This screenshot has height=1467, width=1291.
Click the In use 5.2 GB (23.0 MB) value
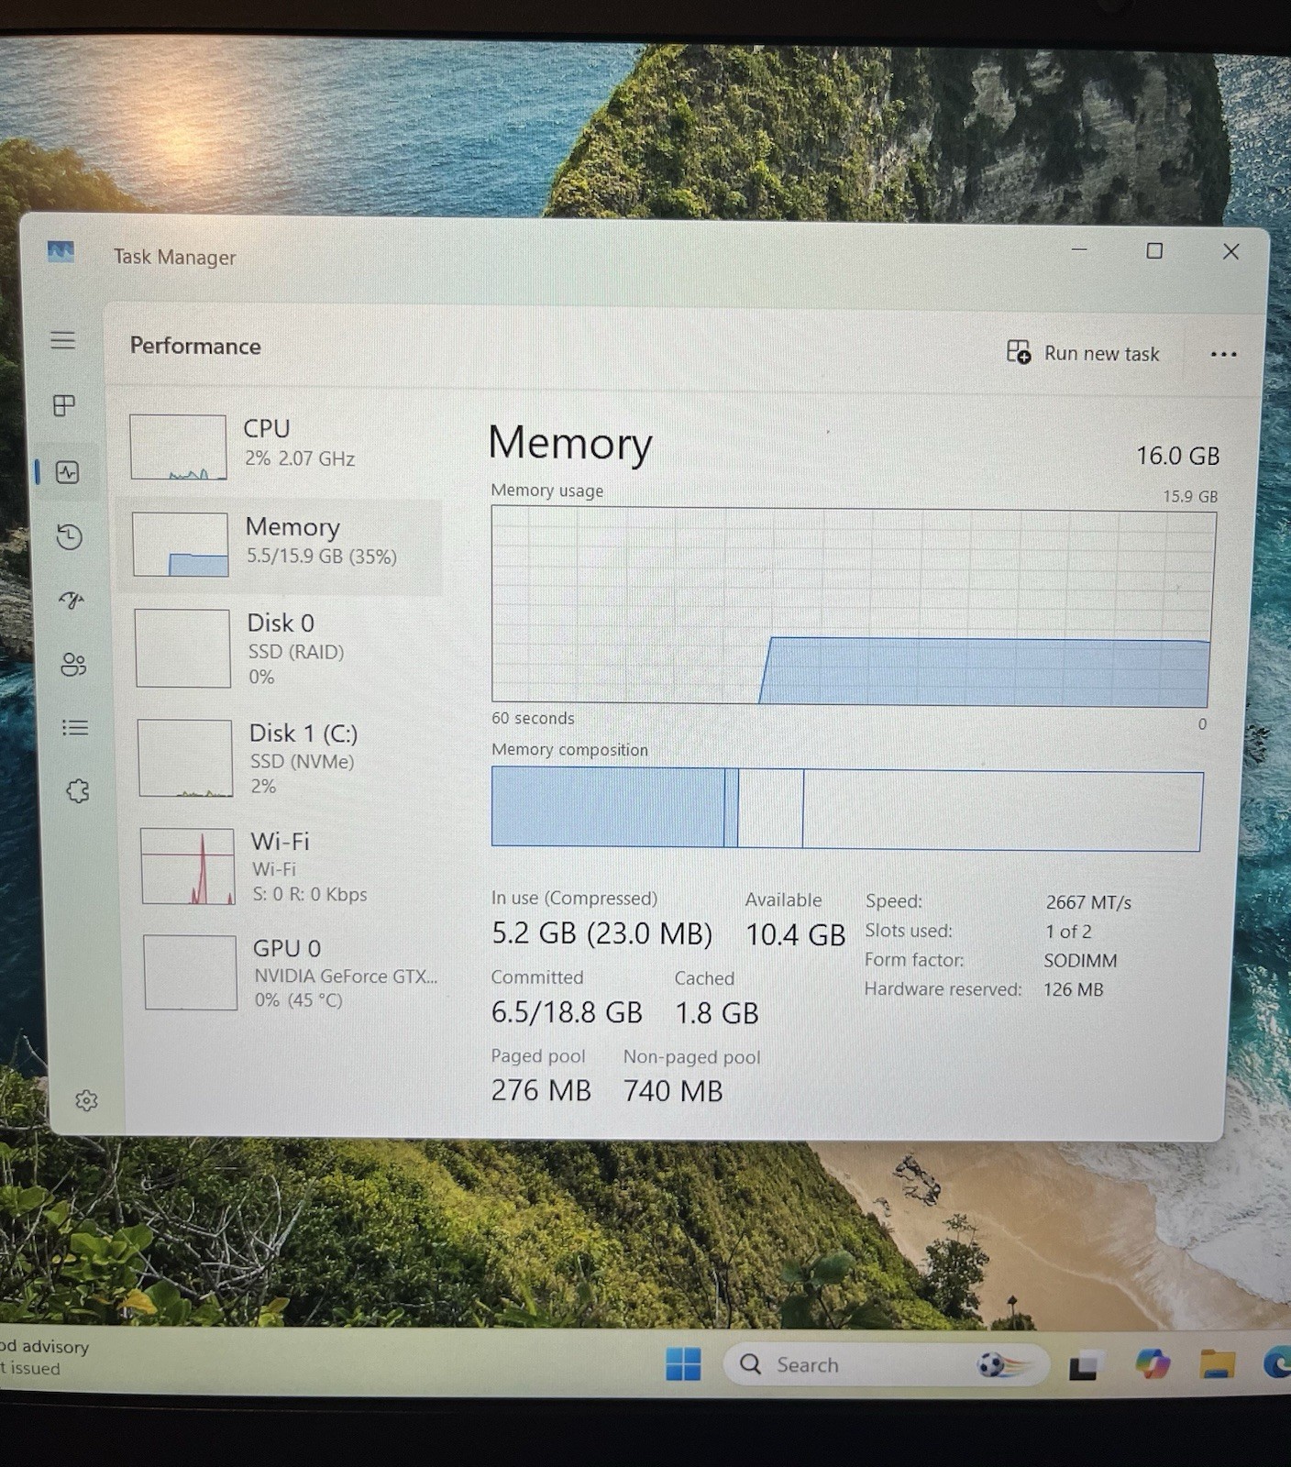601,933
